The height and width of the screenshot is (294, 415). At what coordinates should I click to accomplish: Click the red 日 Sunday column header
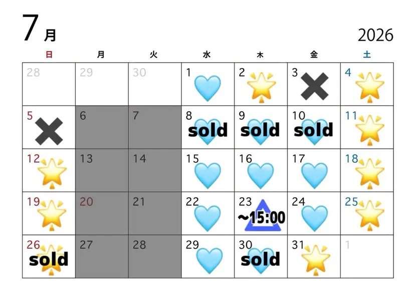(x=49, y=55)
